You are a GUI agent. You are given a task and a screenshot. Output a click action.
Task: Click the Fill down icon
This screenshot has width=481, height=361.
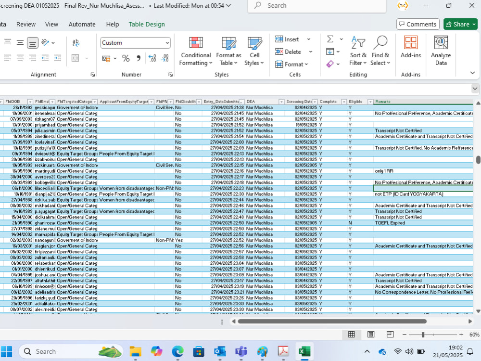330,52
